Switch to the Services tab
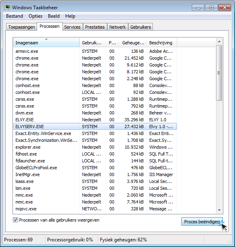Viewport: 235px width, 247px height. pyautogui.click(x=72, y=27)
